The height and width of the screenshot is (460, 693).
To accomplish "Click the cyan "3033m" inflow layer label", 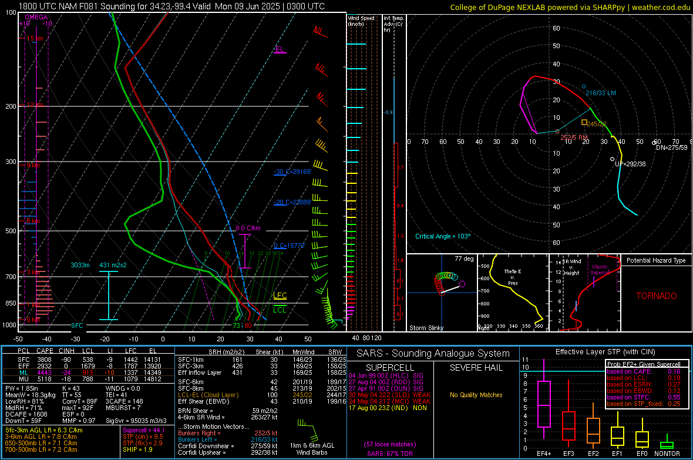I will click(80, 265).
